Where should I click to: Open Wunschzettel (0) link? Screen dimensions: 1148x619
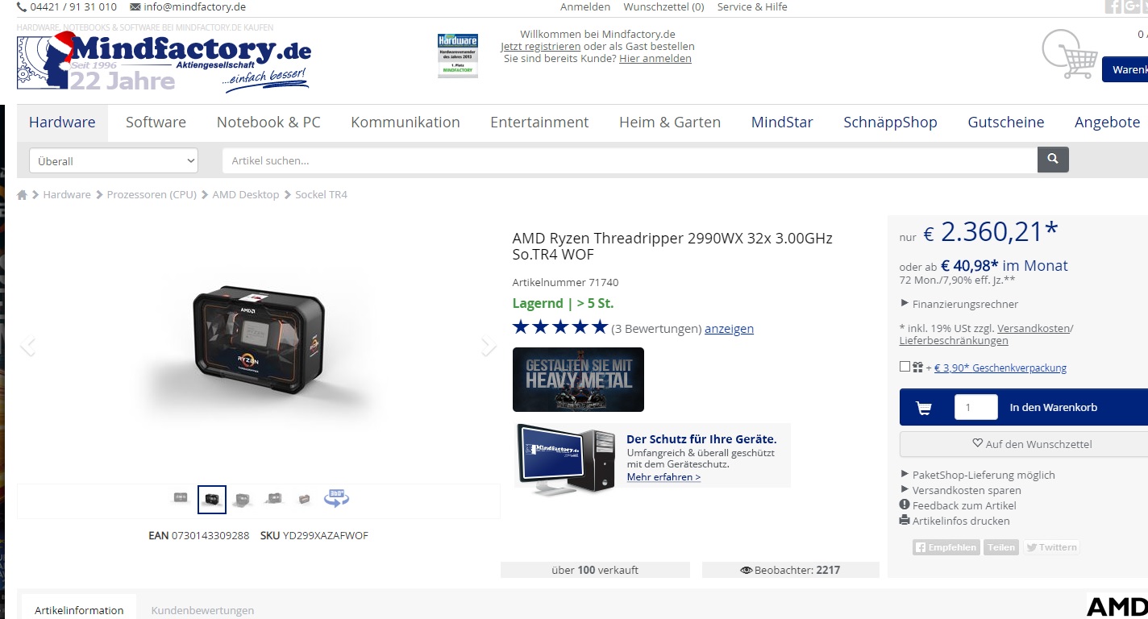663,6
